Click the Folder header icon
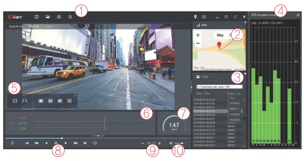The width and height of the screenshot is (304, 161). [x=198, y=77]
